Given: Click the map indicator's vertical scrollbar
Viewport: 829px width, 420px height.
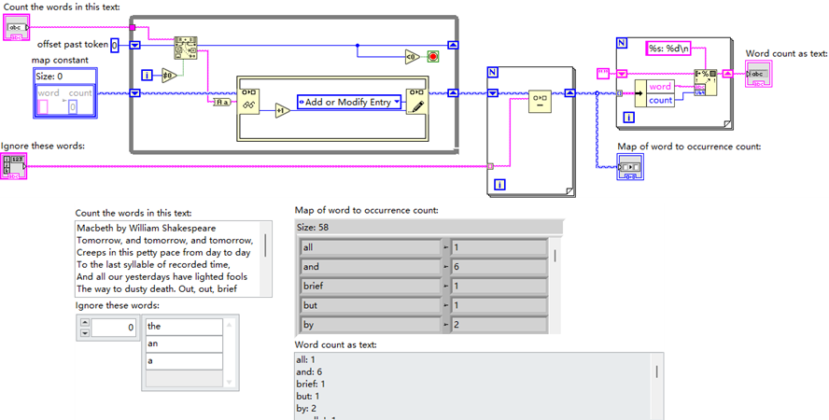Looking at the screenshot, I should (x=555, y=286).
